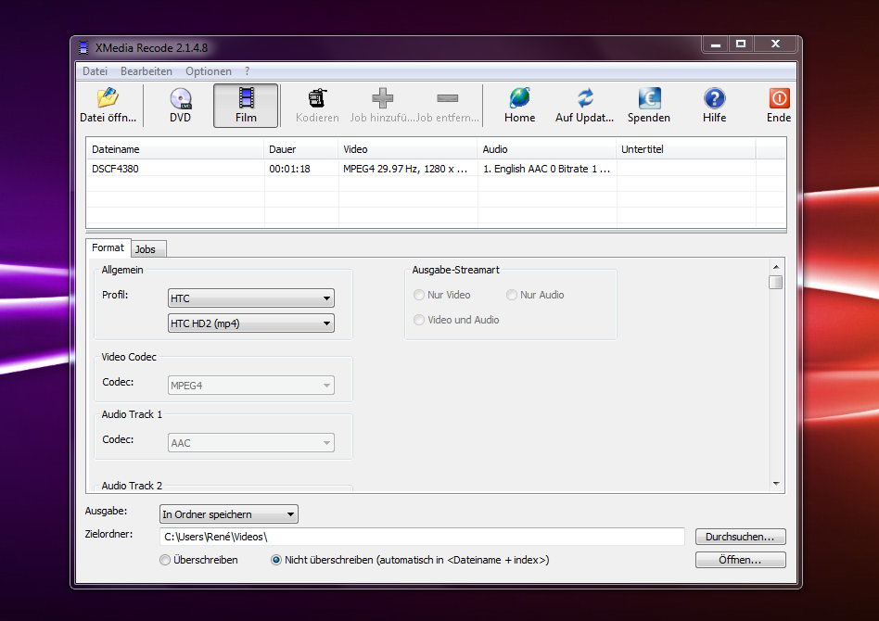Screen dimensions: 879x621
Task: Check for updates via Auf Updates icon
Action: (x=585, y=98)
